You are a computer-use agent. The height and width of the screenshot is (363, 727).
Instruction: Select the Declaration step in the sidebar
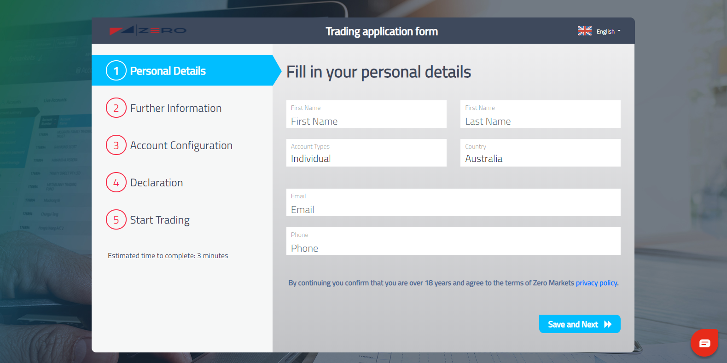[157, 182]
